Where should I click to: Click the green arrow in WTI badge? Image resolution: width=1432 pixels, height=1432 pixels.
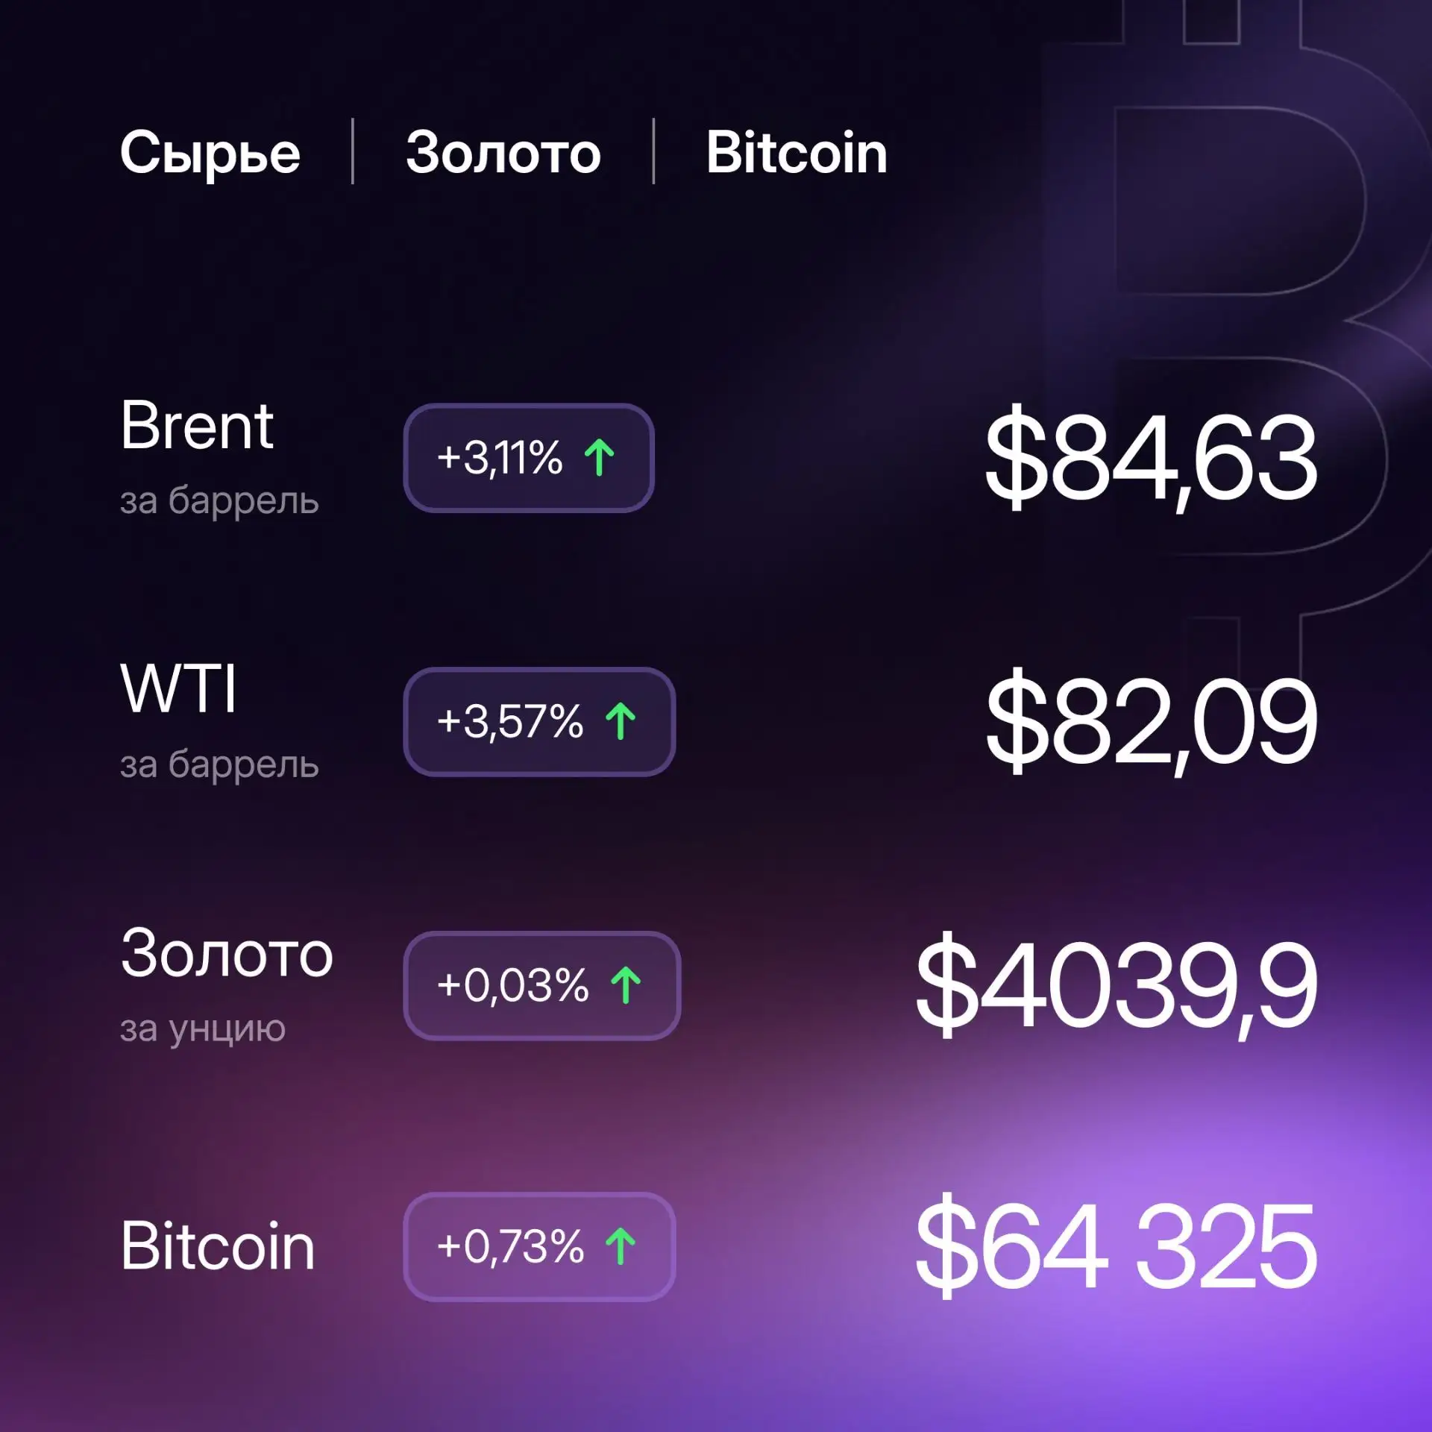[621, 721]
